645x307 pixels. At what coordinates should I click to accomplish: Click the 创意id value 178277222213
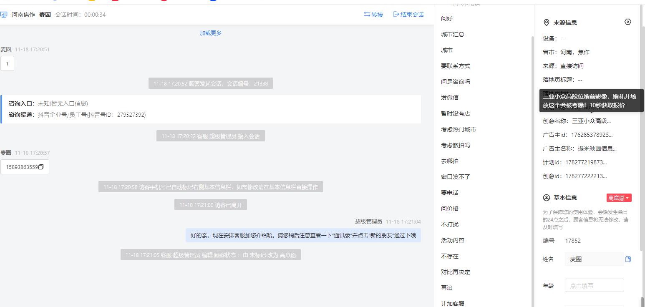tap(586, 176)
